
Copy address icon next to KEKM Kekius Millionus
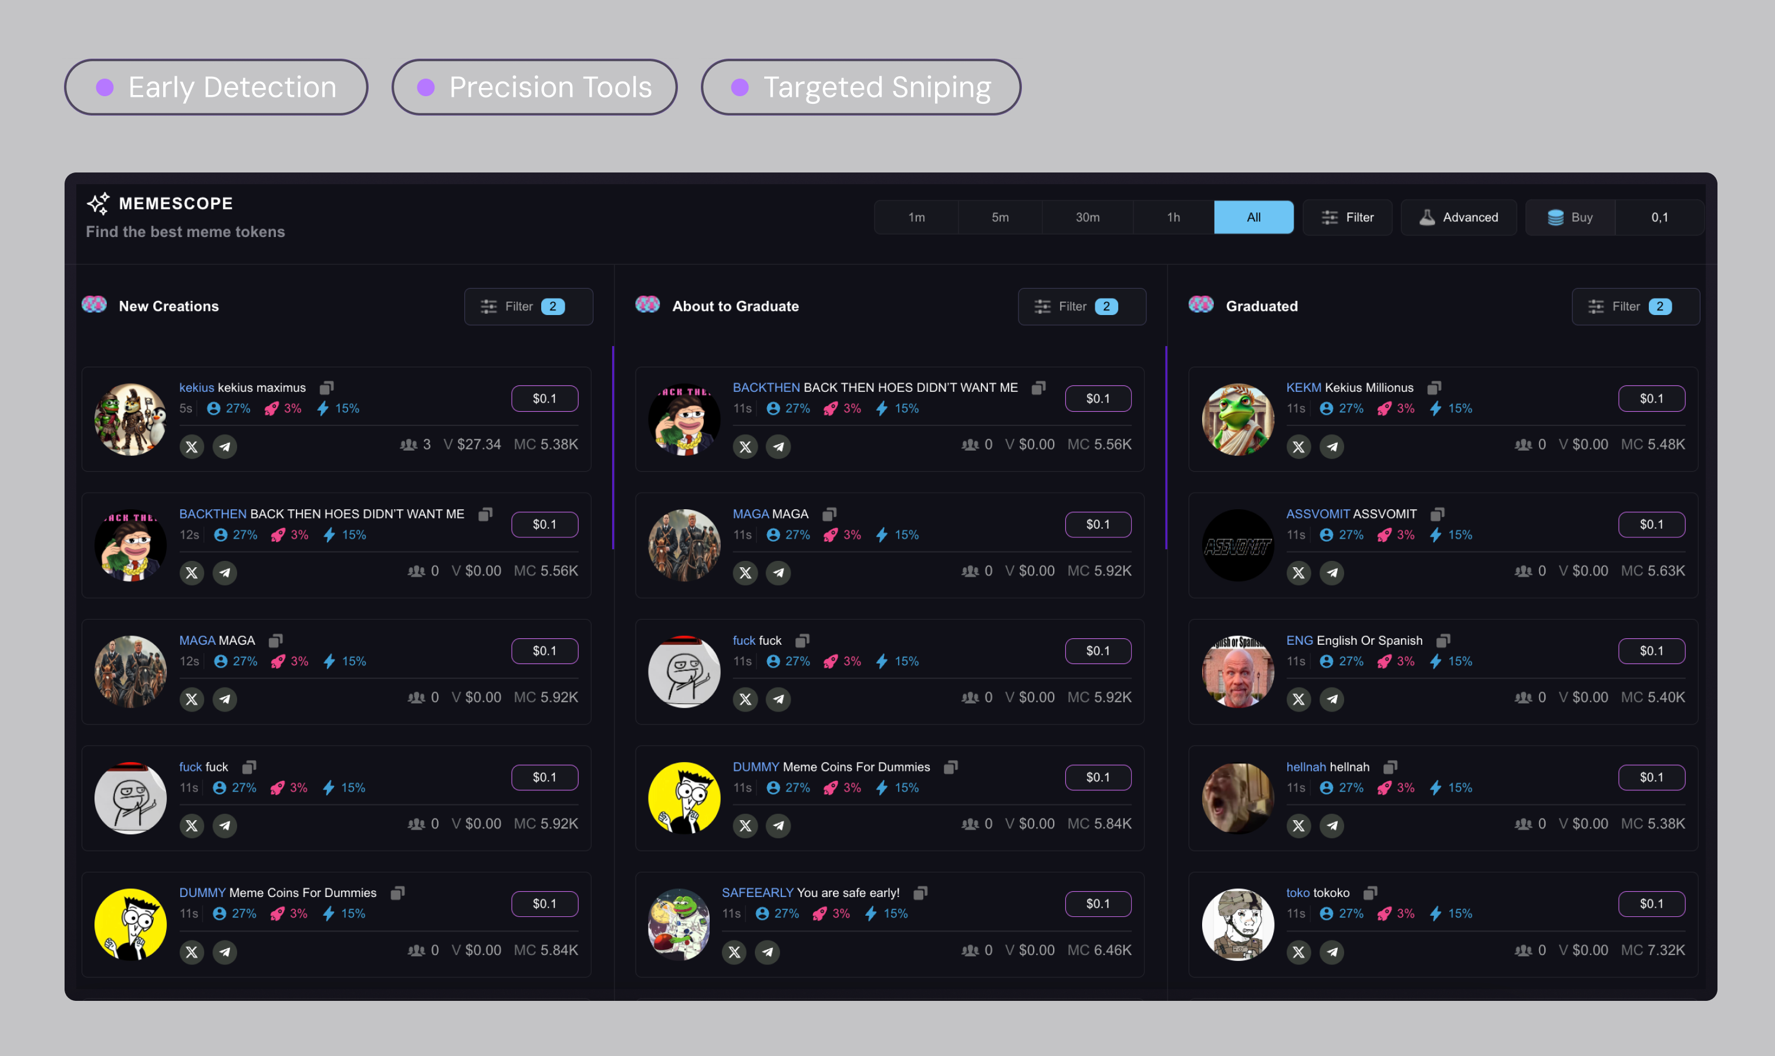(x=1434, y=388)
